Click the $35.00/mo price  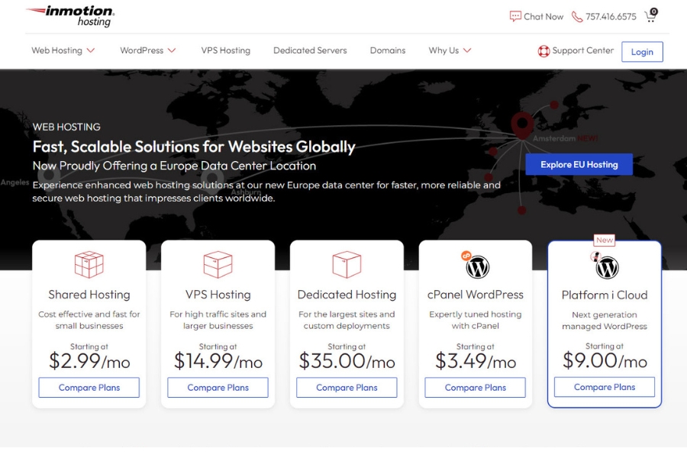coord(347,361)
